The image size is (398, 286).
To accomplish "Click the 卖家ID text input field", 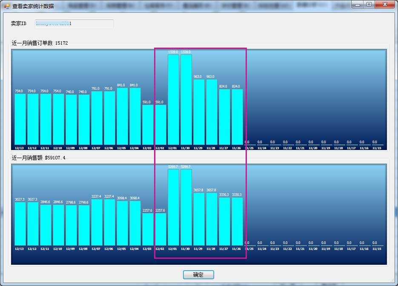I will (74, 24).
